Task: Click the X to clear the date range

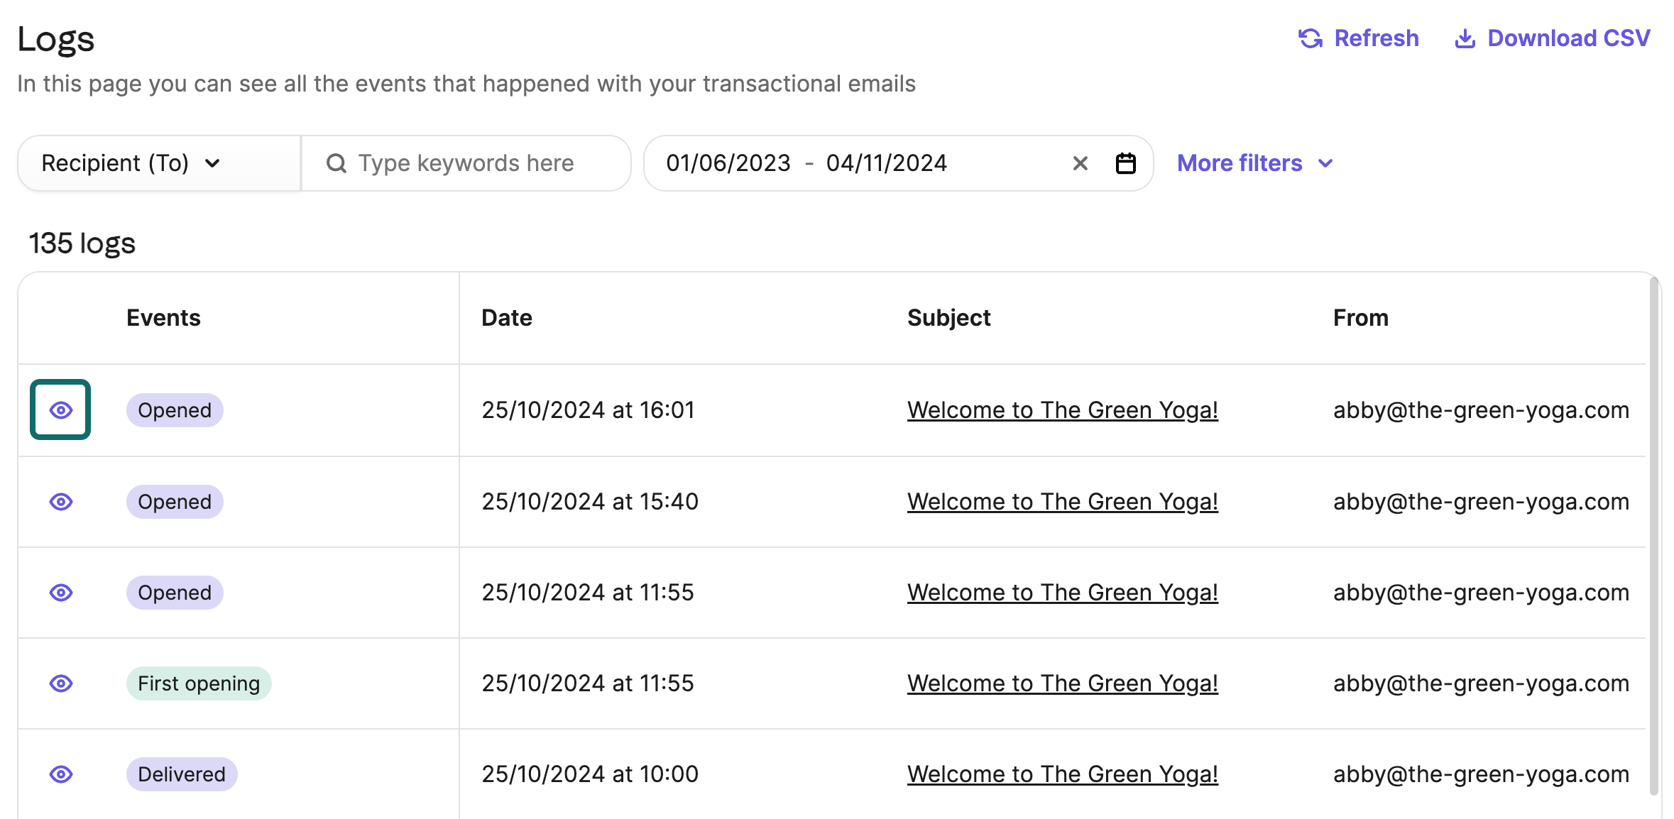Action: 1079,163
